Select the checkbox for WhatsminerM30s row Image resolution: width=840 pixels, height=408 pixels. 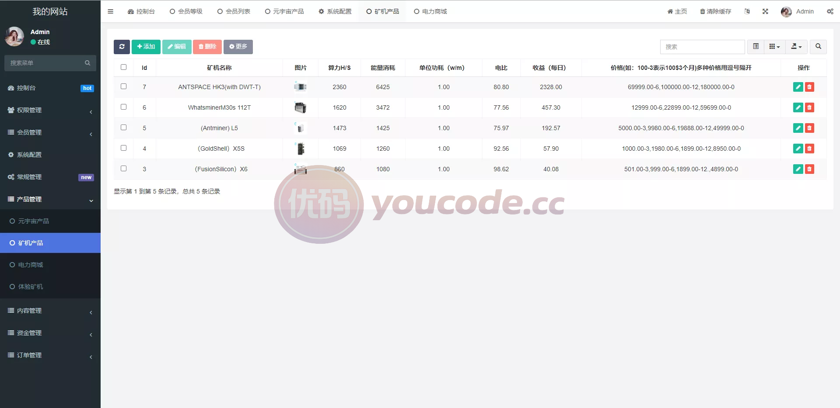click(123, 107)
